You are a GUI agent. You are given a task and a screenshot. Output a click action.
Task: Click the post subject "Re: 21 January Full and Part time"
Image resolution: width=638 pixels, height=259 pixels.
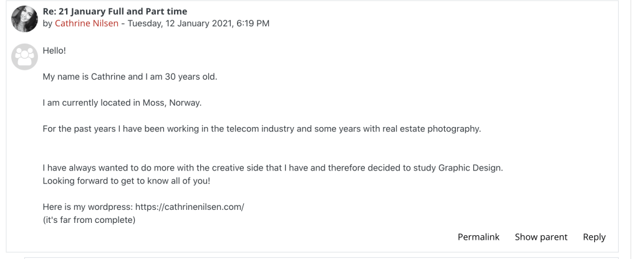pyautogui.click(x=115, y=12)
